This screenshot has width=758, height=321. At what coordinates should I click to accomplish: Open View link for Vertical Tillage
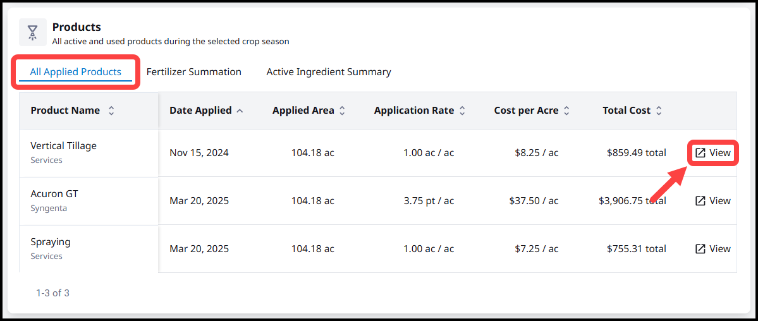(712, 153)
